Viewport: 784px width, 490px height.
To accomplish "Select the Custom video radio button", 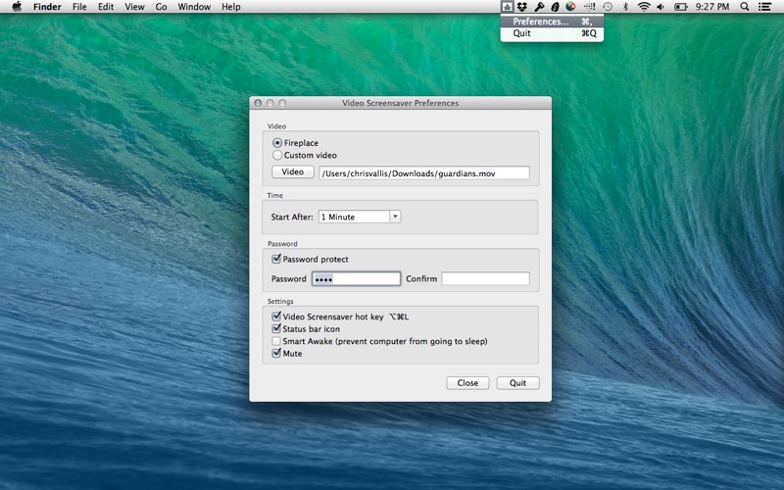I will point(277,155).
